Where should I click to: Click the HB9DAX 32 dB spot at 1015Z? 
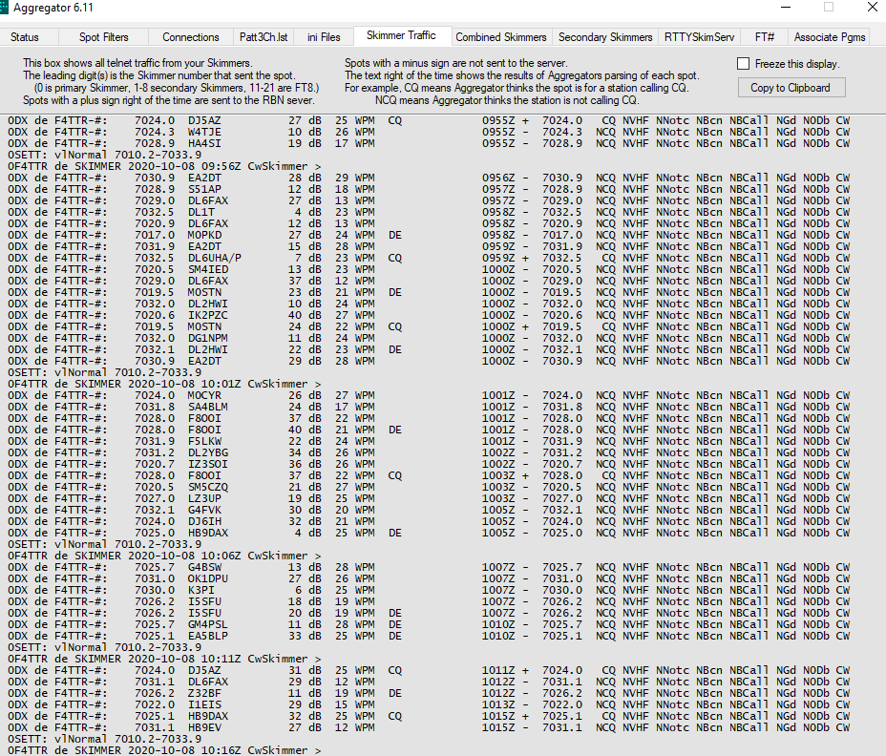tap(429, 716)
